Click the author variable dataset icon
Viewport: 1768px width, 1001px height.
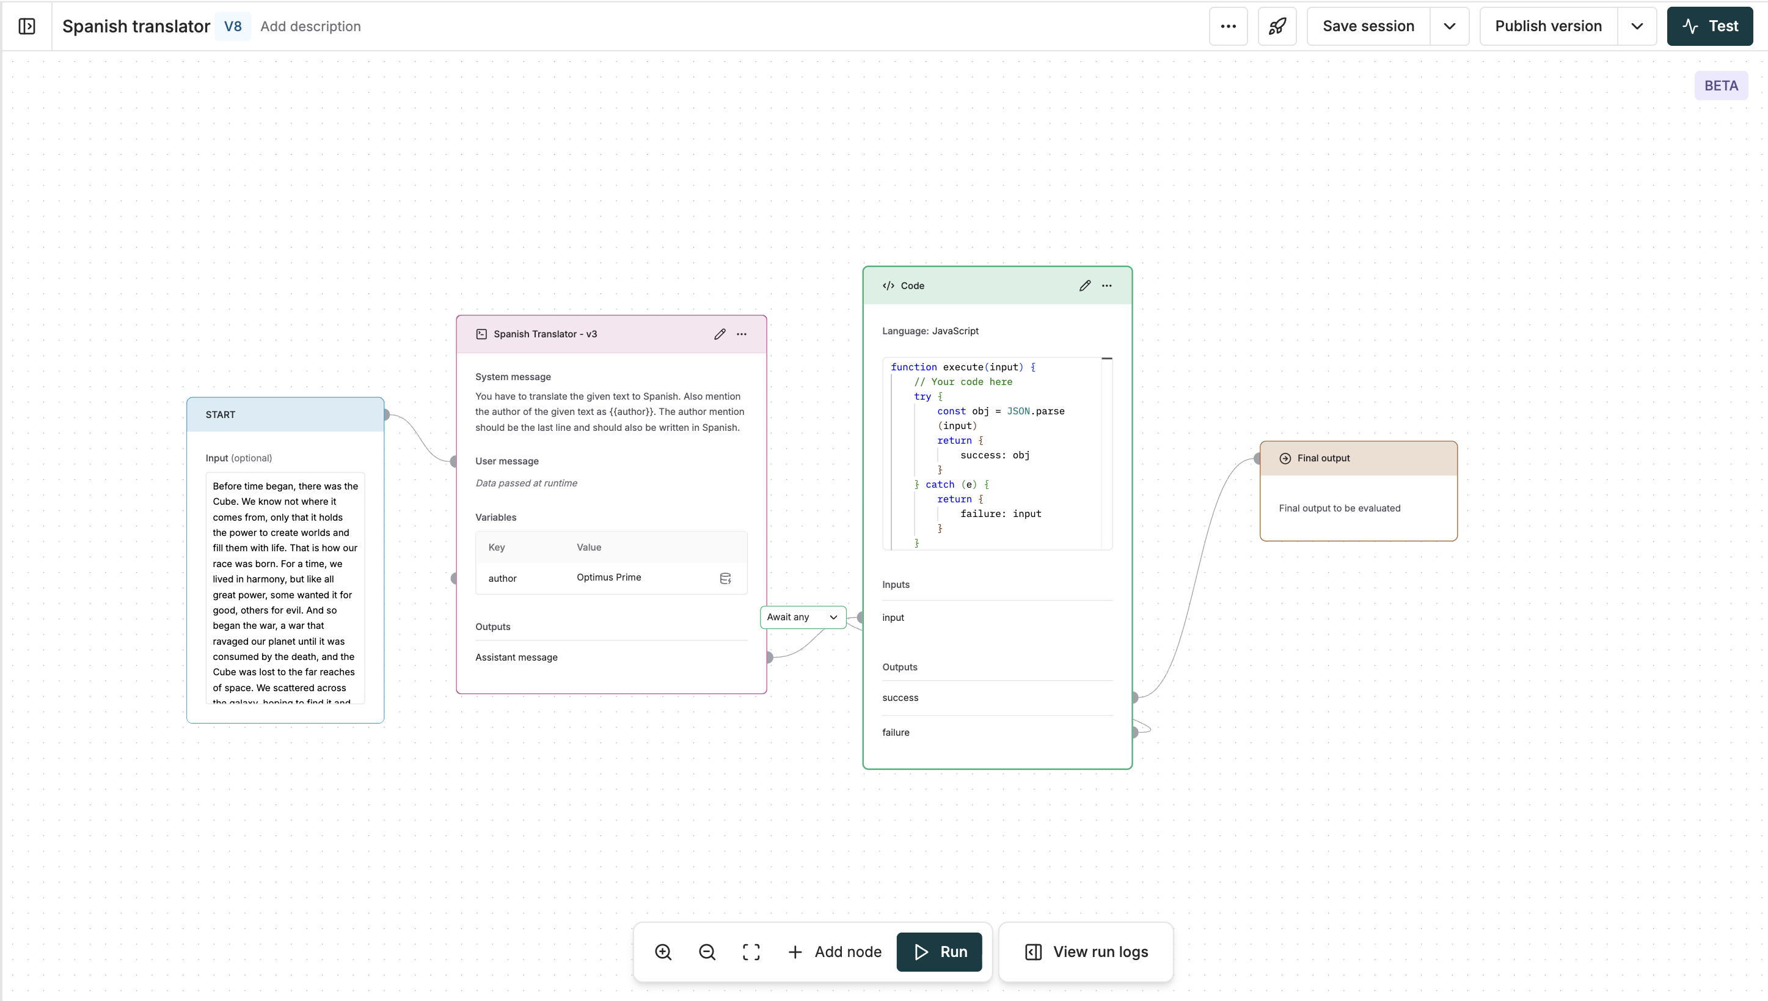click(x=725, y=578)
